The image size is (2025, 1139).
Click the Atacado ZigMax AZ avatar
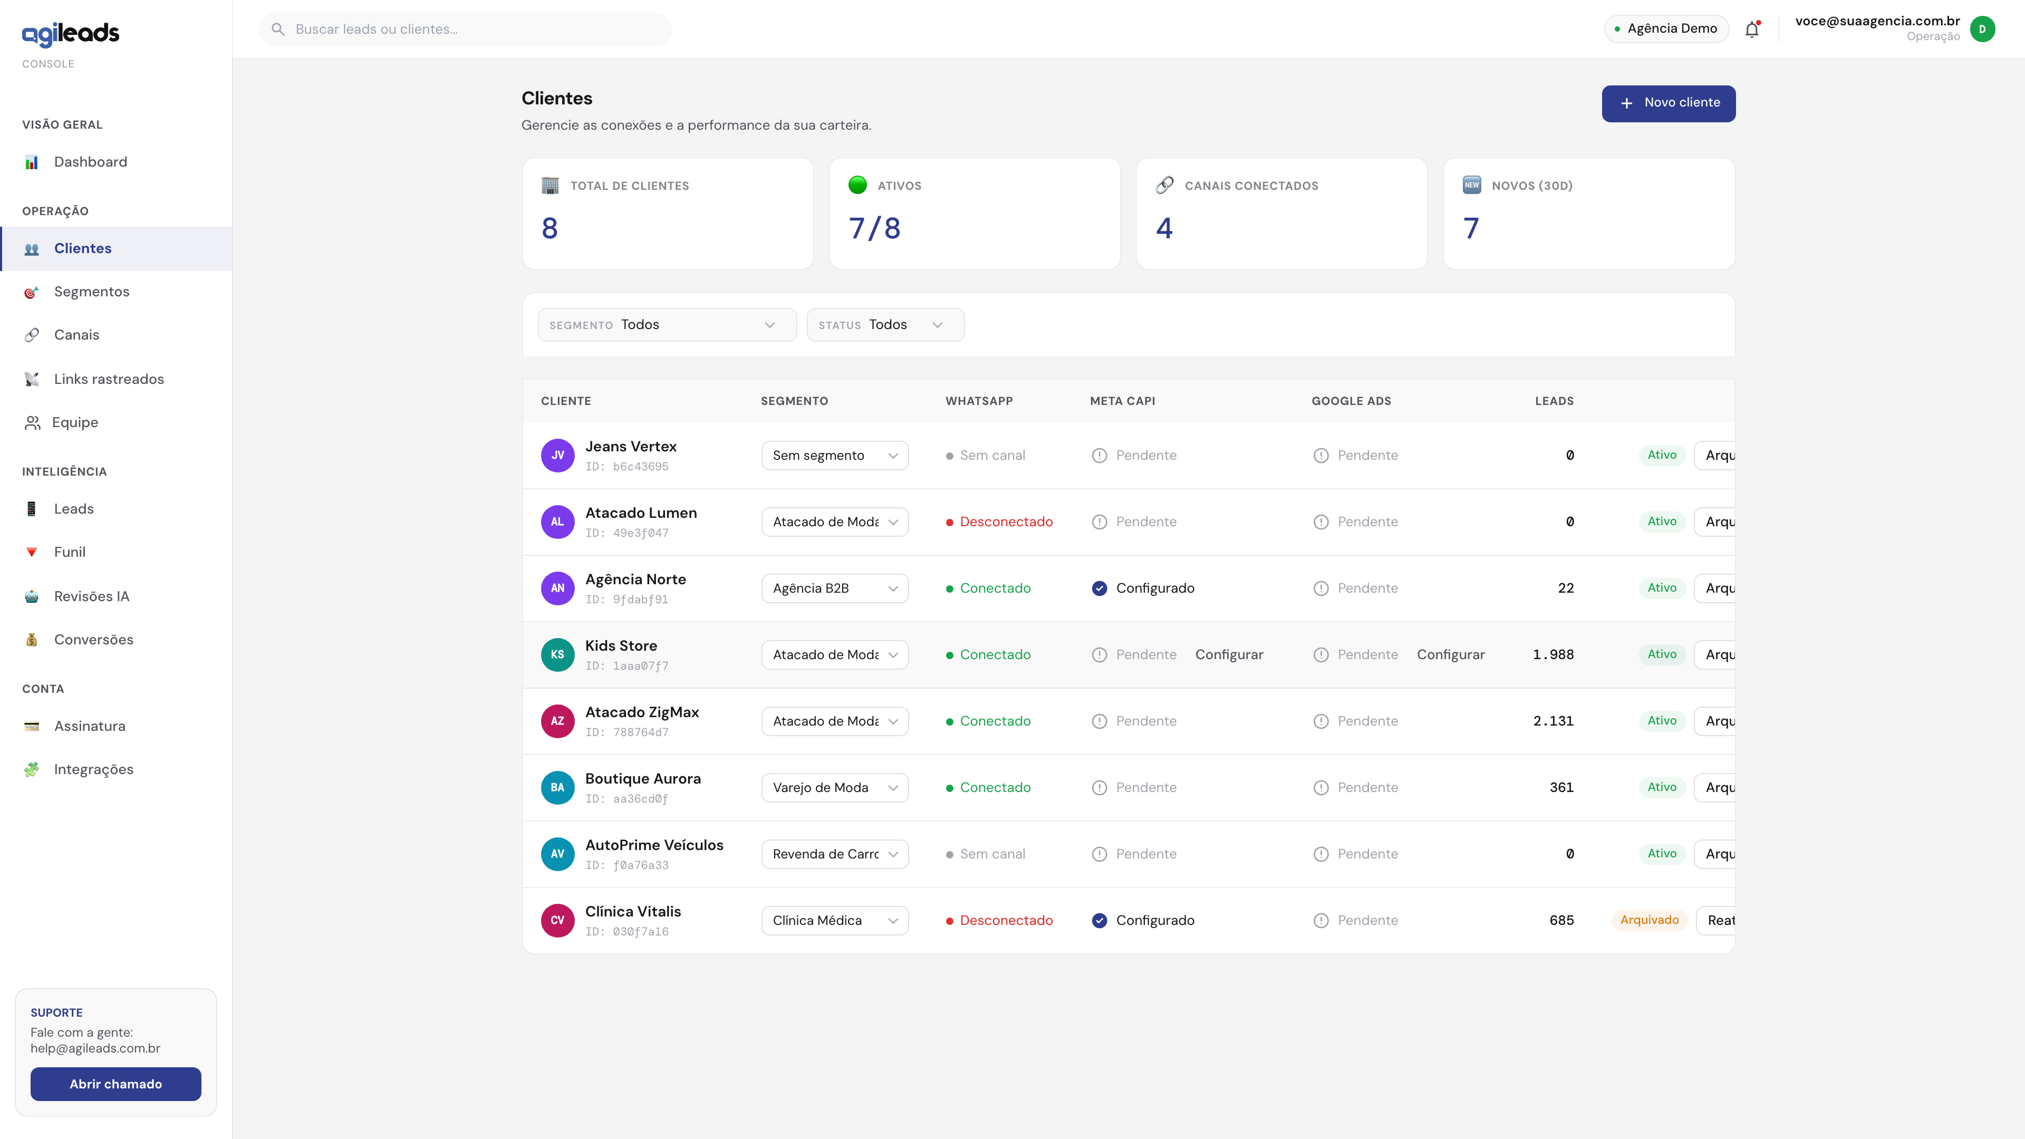pos(557,721)
